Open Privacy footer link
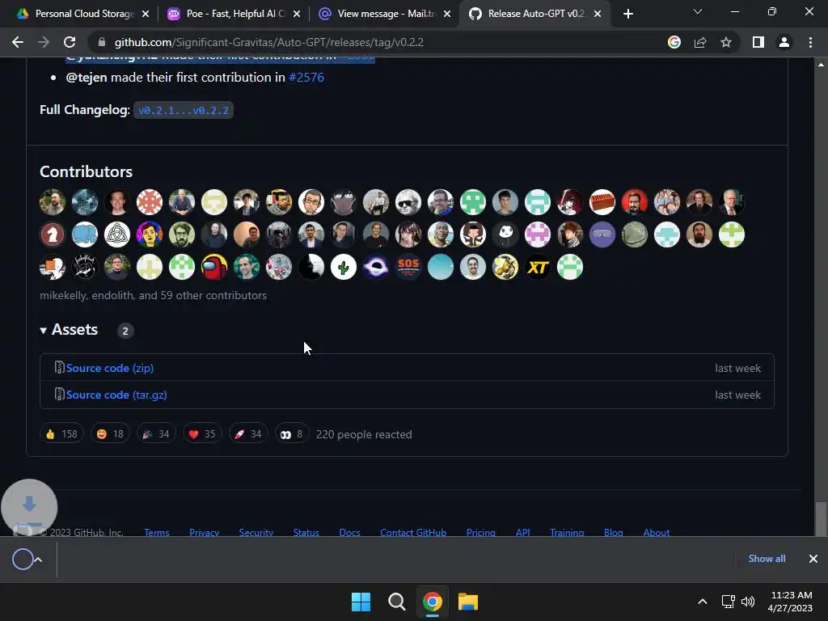 coord(205,532)
